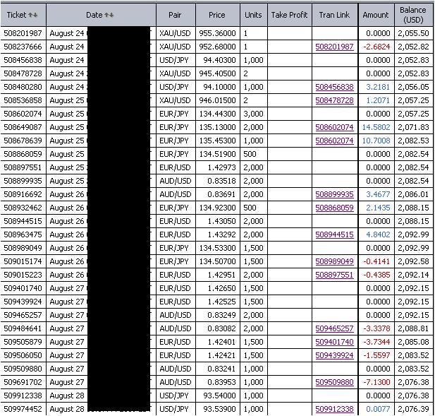Click the Balance (USD) column header
This screenshot has height=416, width=435.
click(413, 15)
